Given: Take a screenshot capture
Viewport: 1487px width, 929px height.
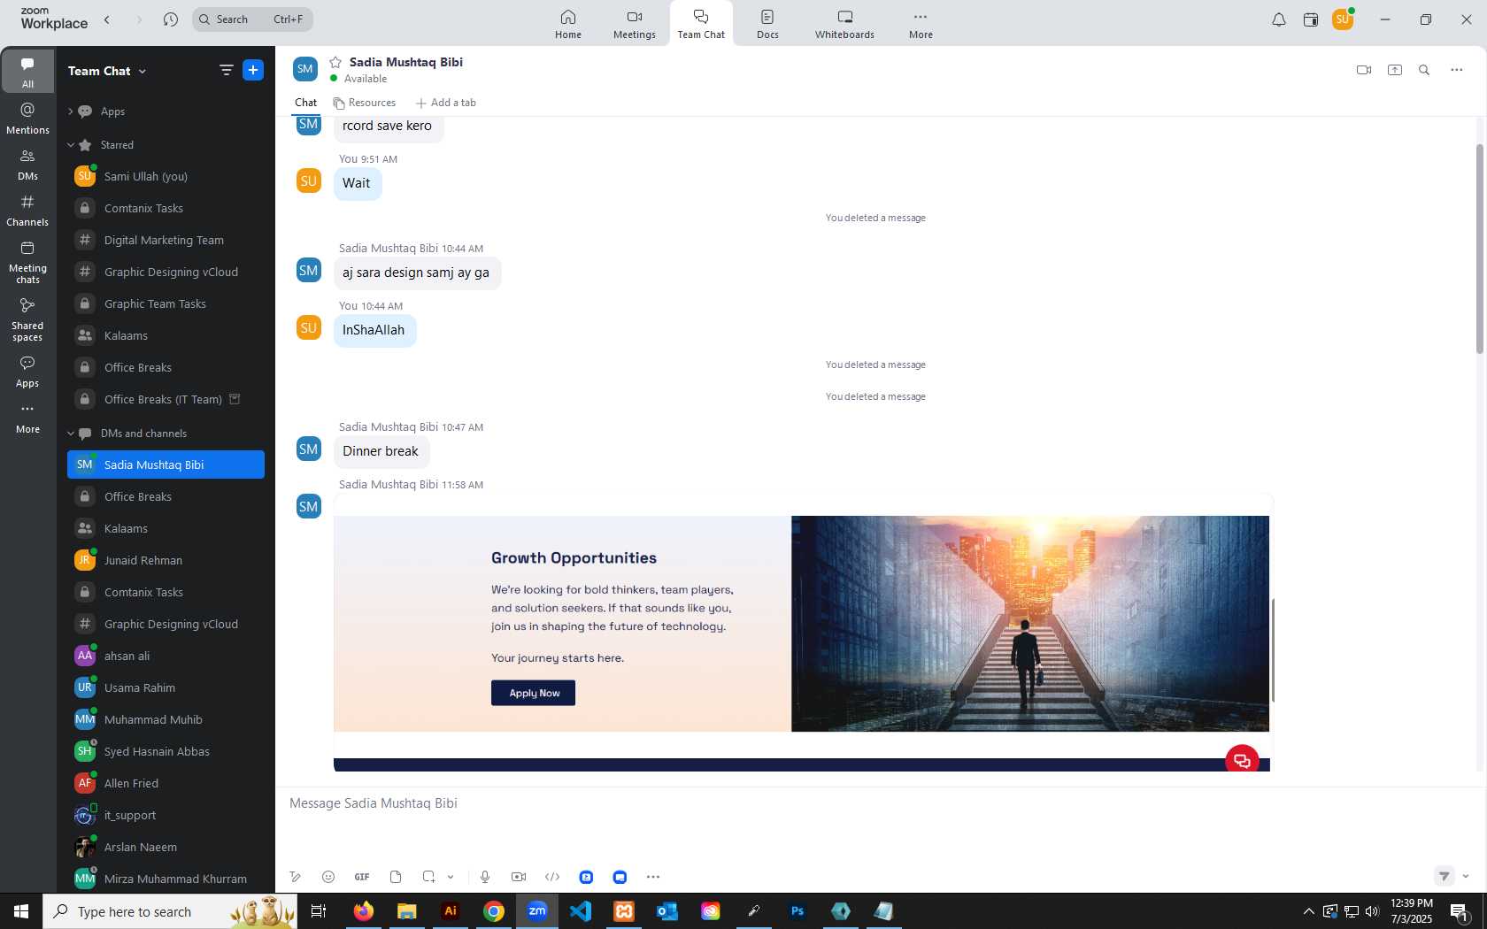Looking at the screenshot, I should coord(428,877).
